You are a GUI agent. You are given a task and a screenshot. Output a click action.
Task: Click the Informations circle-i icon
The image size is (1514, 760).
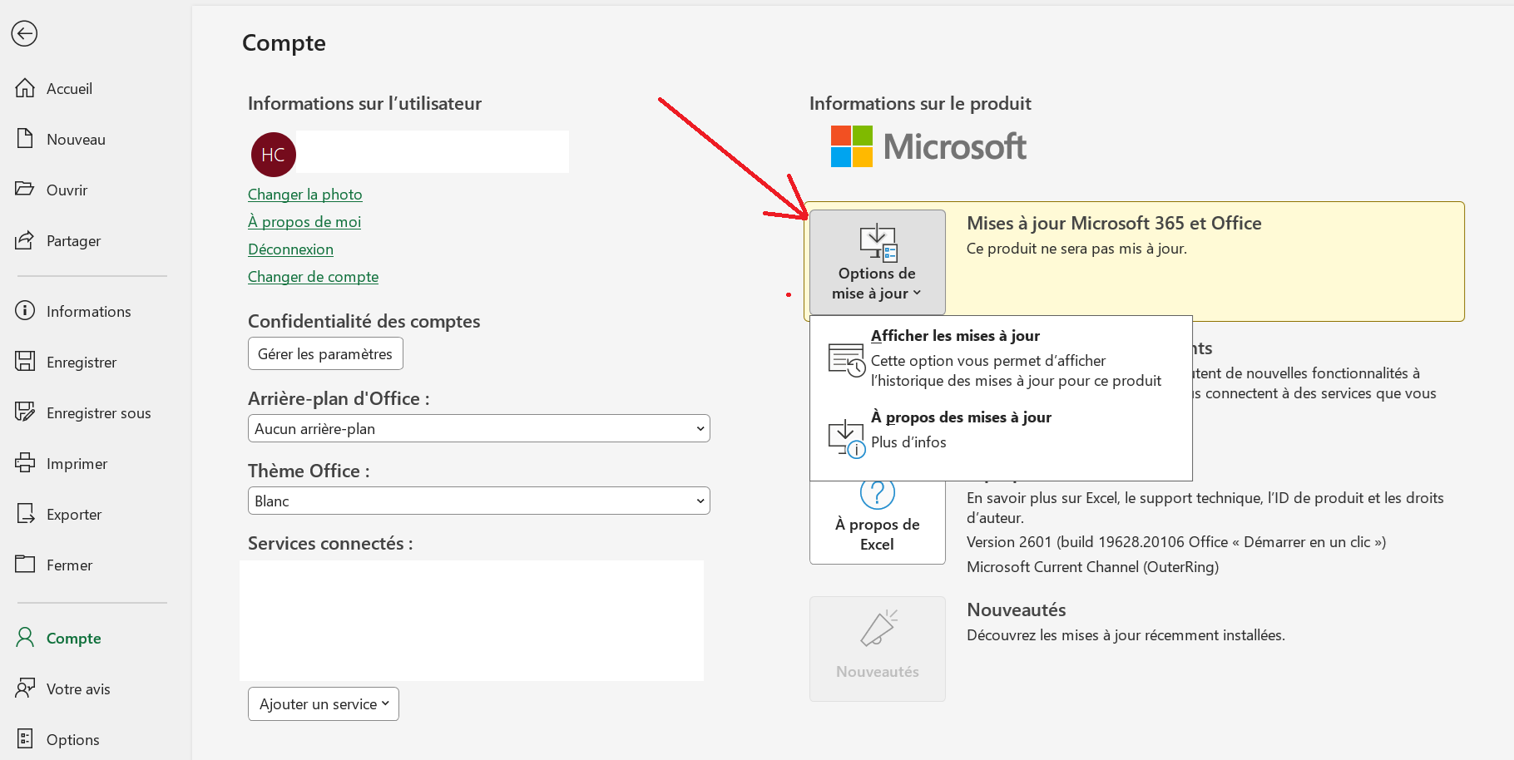pos(25,311)
